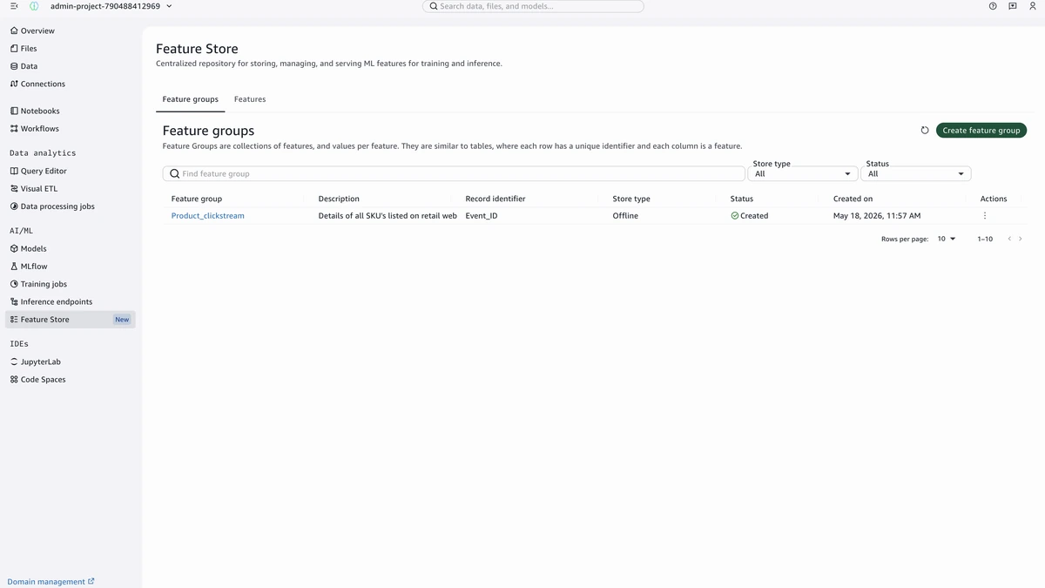The width and height of the screenshot is (1045, 588).
Task: Click the Feature group column header
Action: pos(197,199)
